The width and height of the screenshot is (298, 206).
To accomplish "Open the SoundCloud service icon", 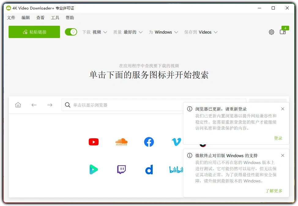I will point(121,142).
